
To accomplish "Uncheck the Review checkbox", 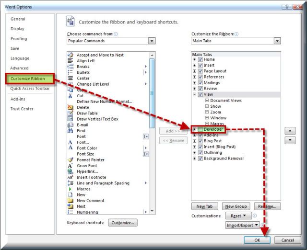I will (200, 89).
